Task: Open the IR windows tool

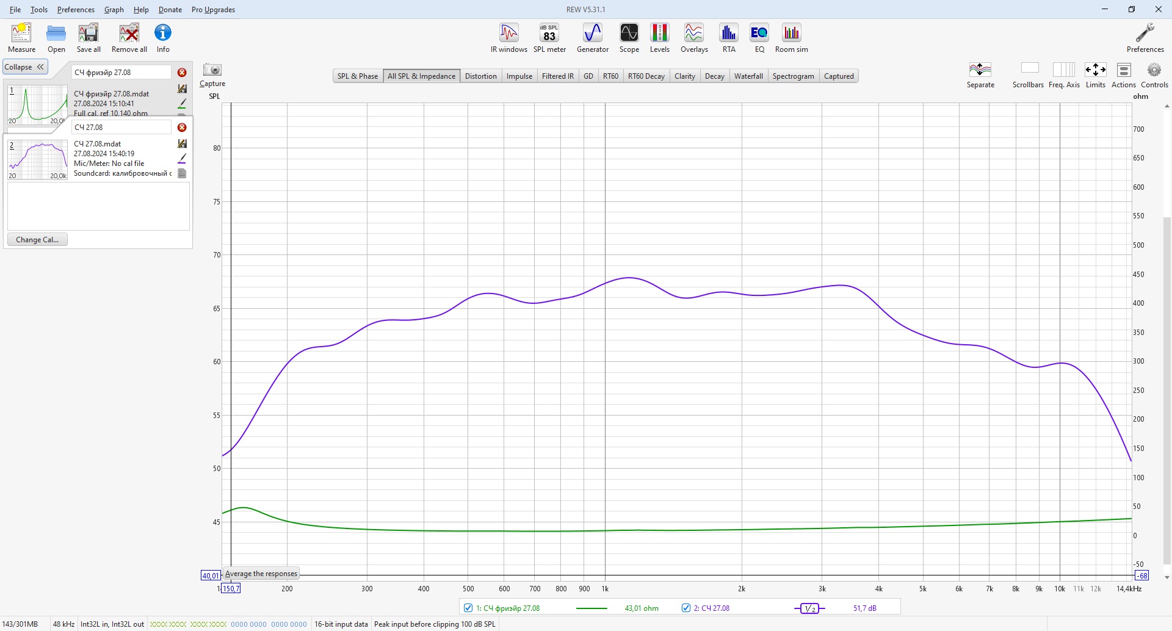Action: click(509, 38)
